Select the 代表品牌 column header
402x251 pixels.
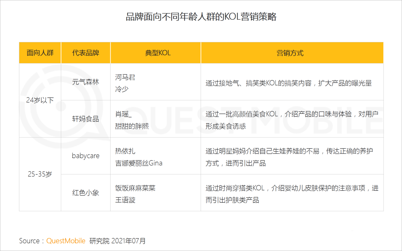[x=86, y=53]
